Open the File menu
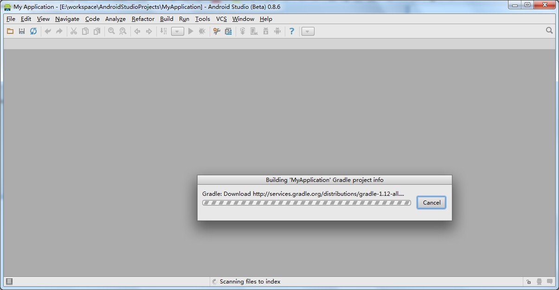Viewport: 559px width, 290px height. pos(11,19)
